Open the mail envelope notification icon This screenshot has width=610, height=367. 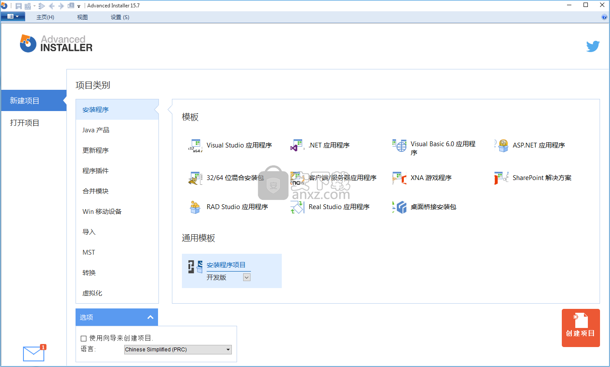34,353
